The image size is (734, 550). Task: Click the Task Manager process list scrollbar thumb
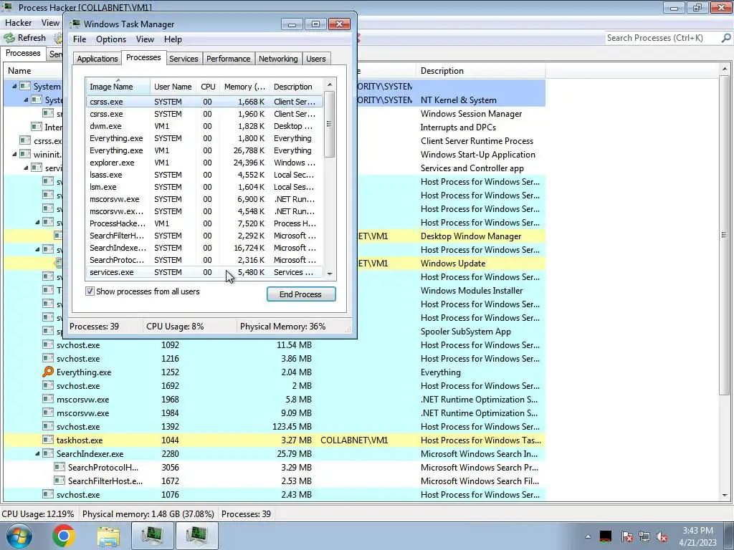330,124
